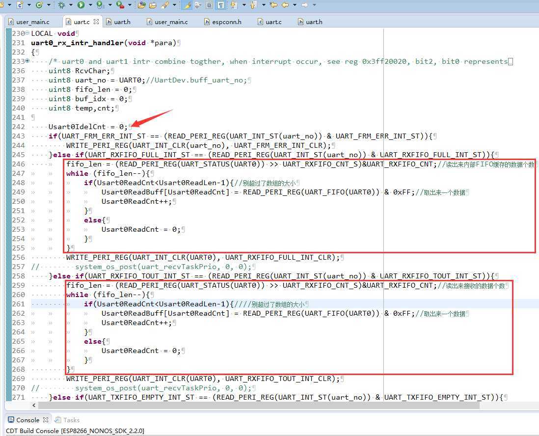Click the Debug bug icon
The height and width of the screenshot is (436, 539).
click(x=62, y=5)
